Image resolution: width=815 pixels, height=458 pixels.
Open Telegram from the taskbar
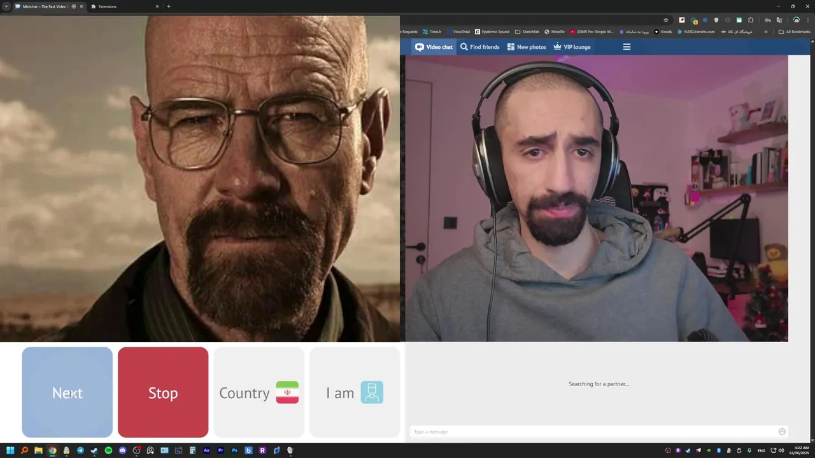click(x=80, y=450)
